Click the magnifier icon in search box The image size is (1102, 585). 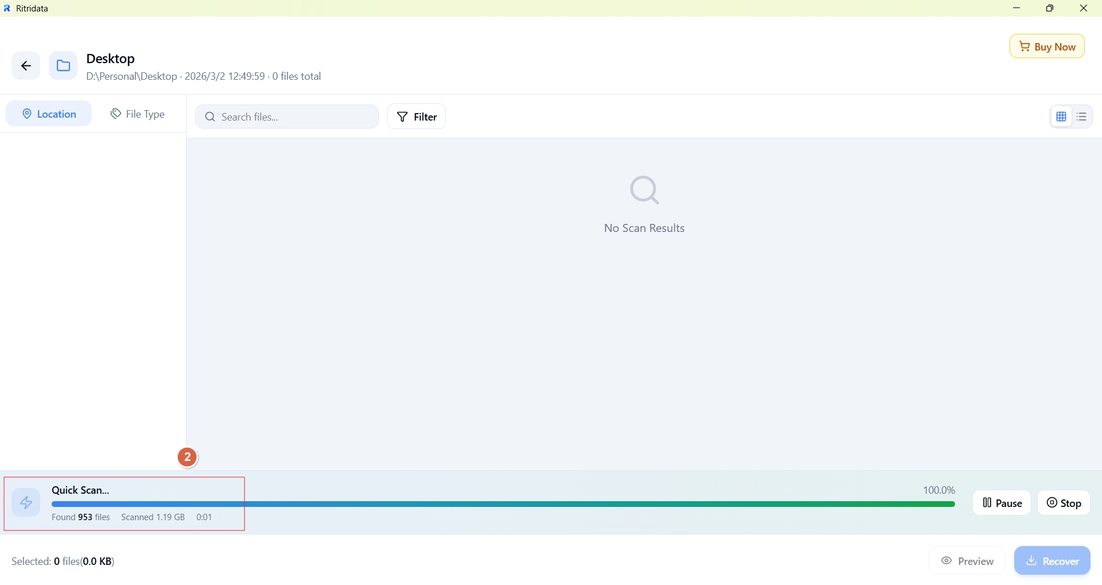pos(210,117)
